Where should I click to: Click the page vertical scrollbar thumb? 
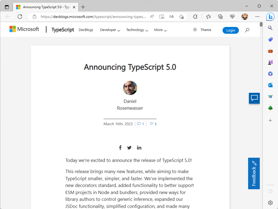pyautogui.click(x=261, y=24)
